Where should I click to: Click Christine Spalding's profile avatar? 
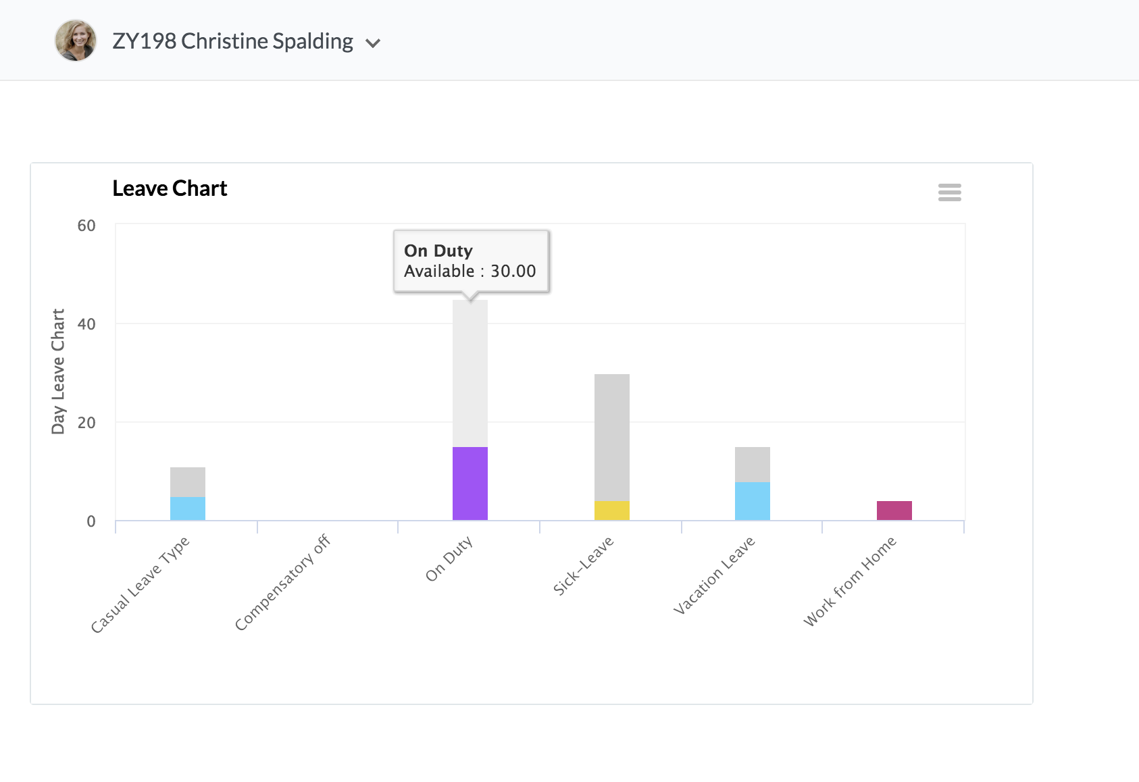click(x=75, y=41)
